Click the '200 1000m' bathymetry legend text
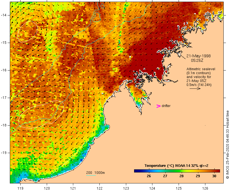Screen dimensions: 231x191 pyautogui.click(x=95, y=173)
